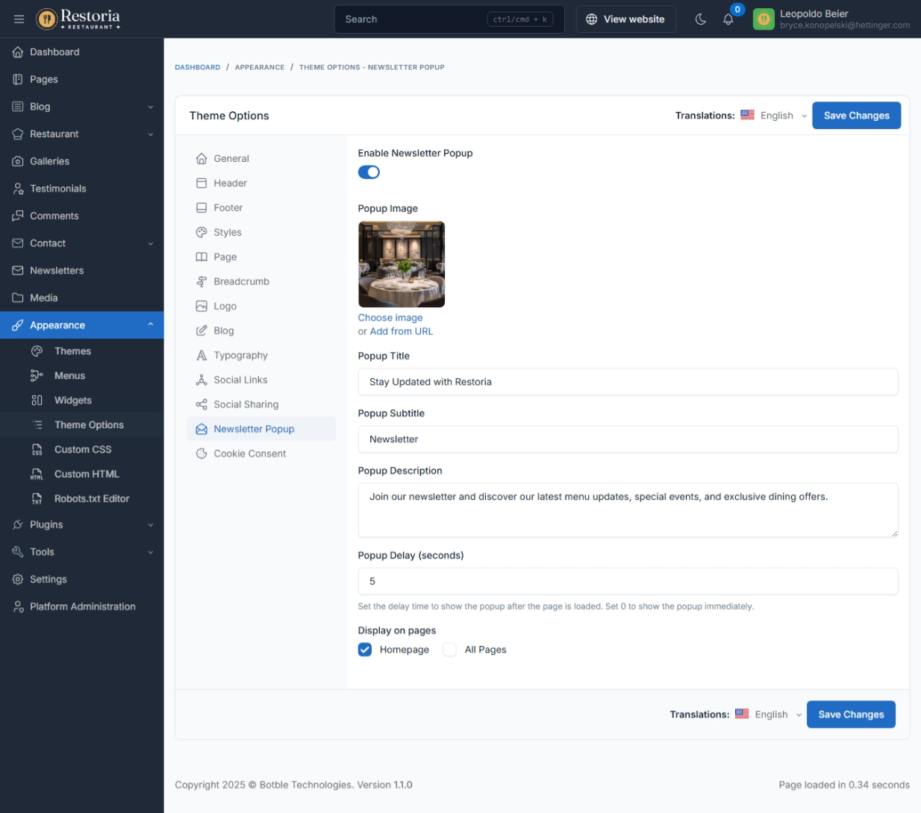
Task: Click the Cookie Consent icon
Action: 202,453
